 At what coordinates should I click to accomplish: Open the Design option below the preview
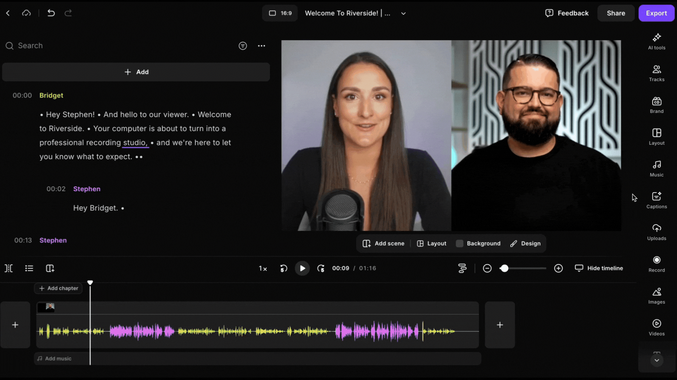click(x=525, y=243)
